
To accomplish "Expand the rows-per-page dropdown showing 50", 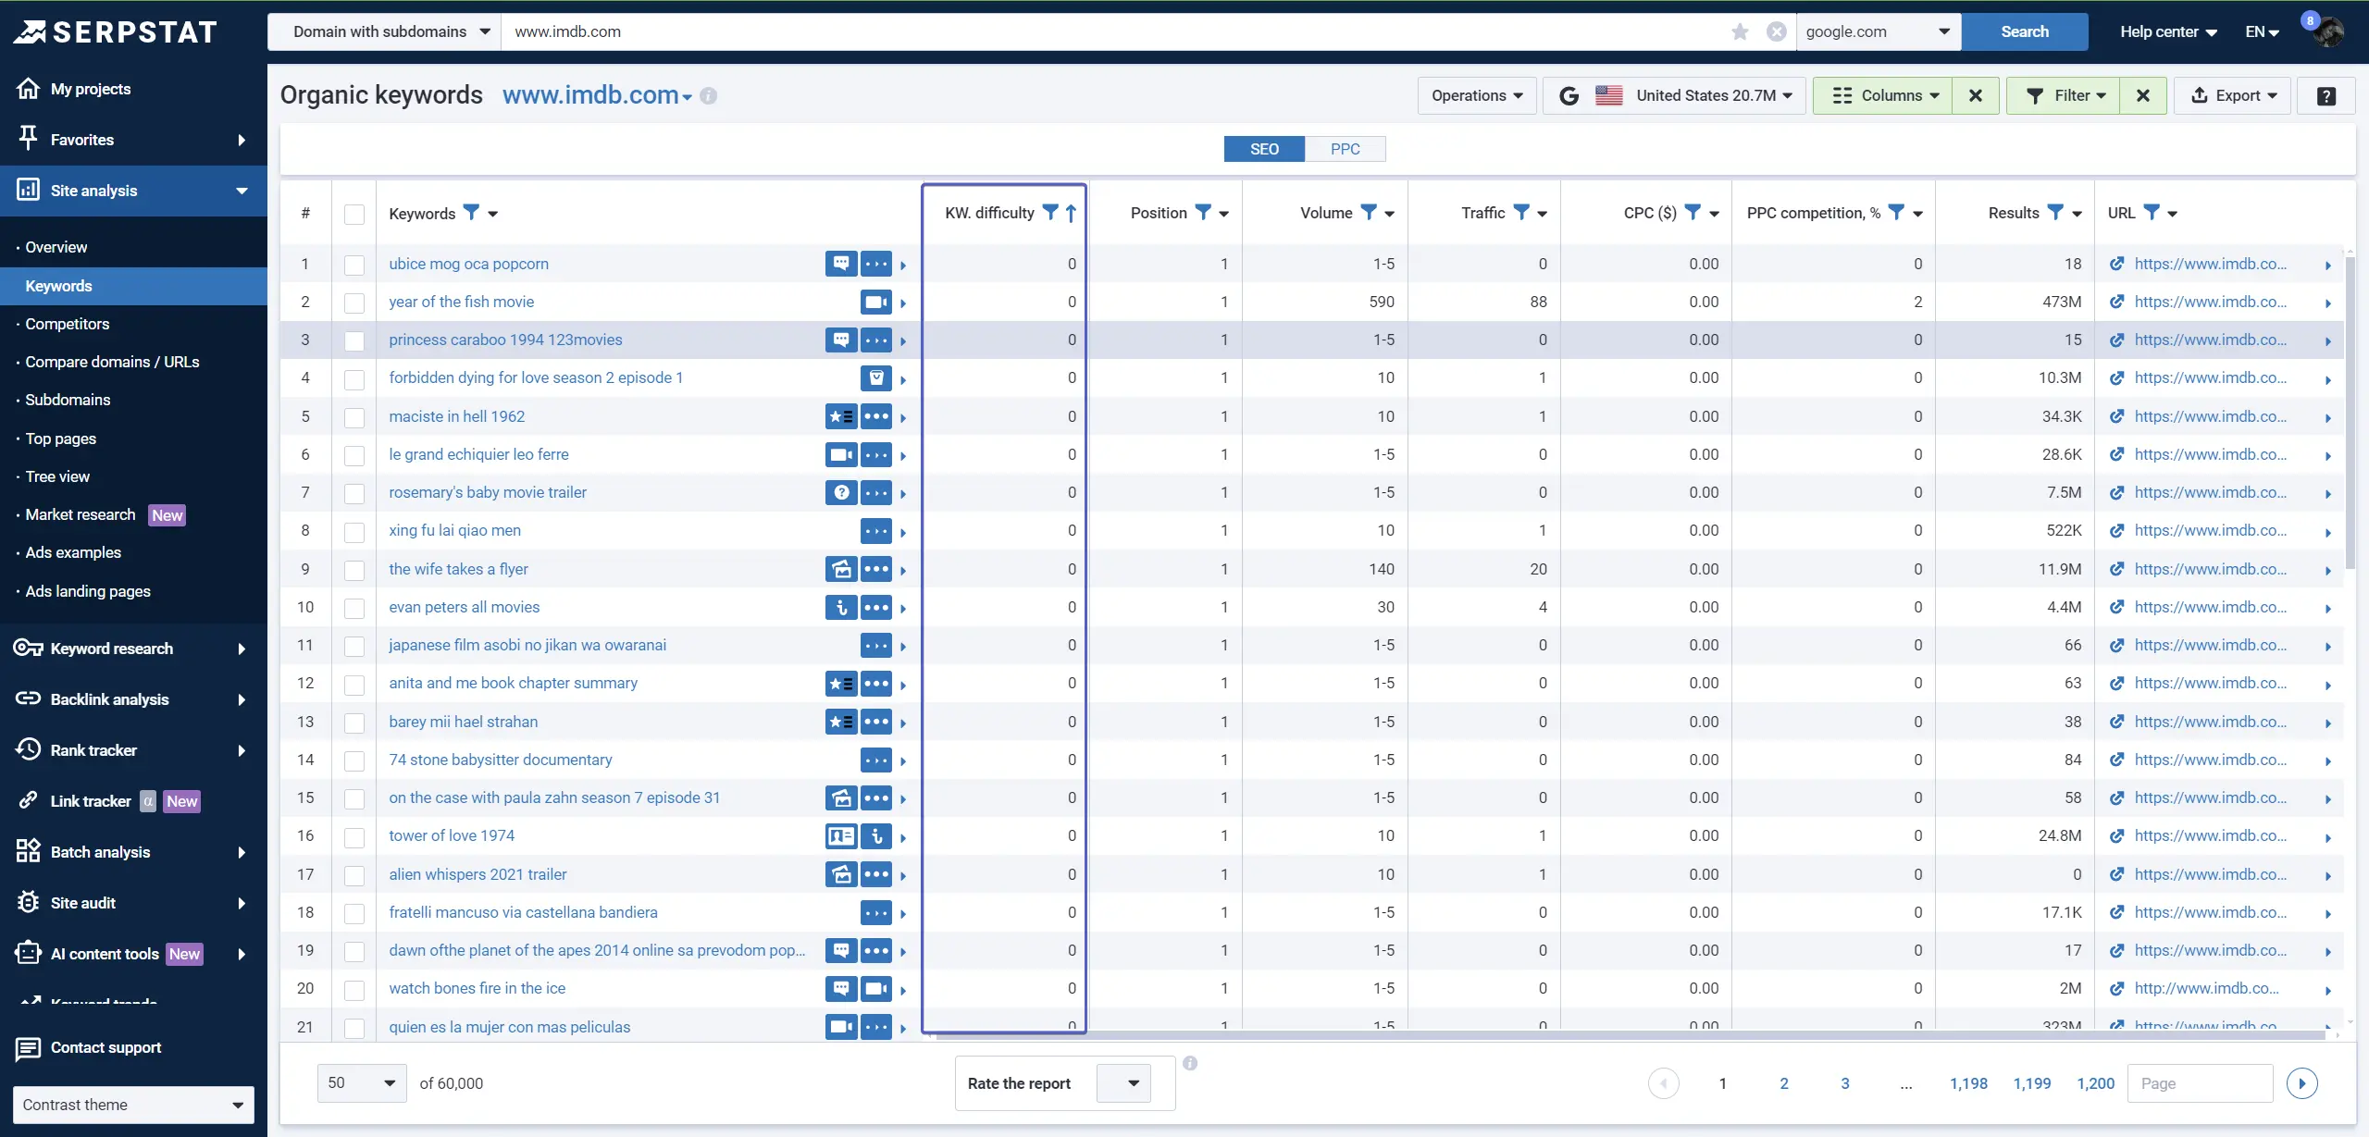I will coord(362,1082).
